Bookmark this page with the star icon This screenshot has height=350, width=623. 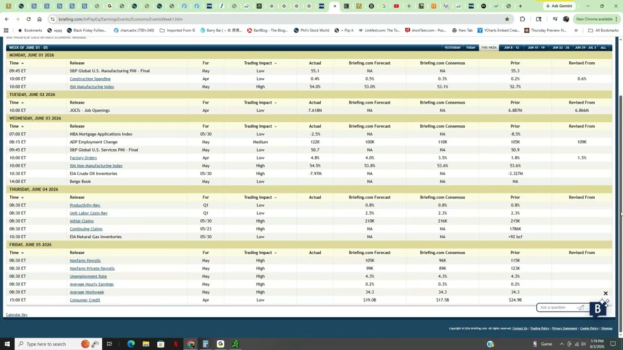507,19
